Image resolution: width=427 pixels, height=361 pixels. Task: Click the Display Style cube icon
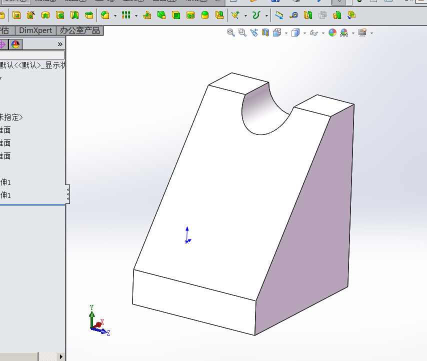pyautogui.click(x=295, y=32)
